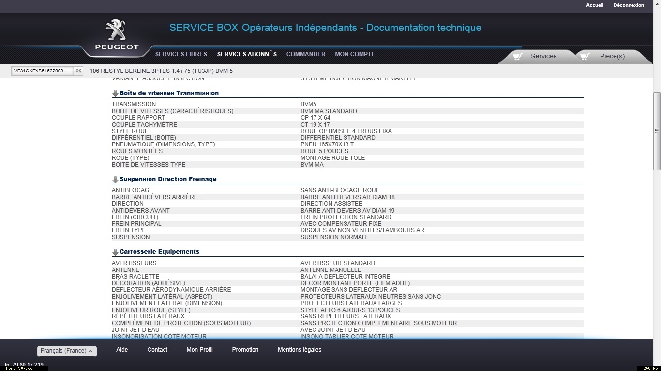The image size is (661, 371).
Task: Select the value MONTAGE SANS DEFLECTEUR AR
Action: click(x=348, y=290)
